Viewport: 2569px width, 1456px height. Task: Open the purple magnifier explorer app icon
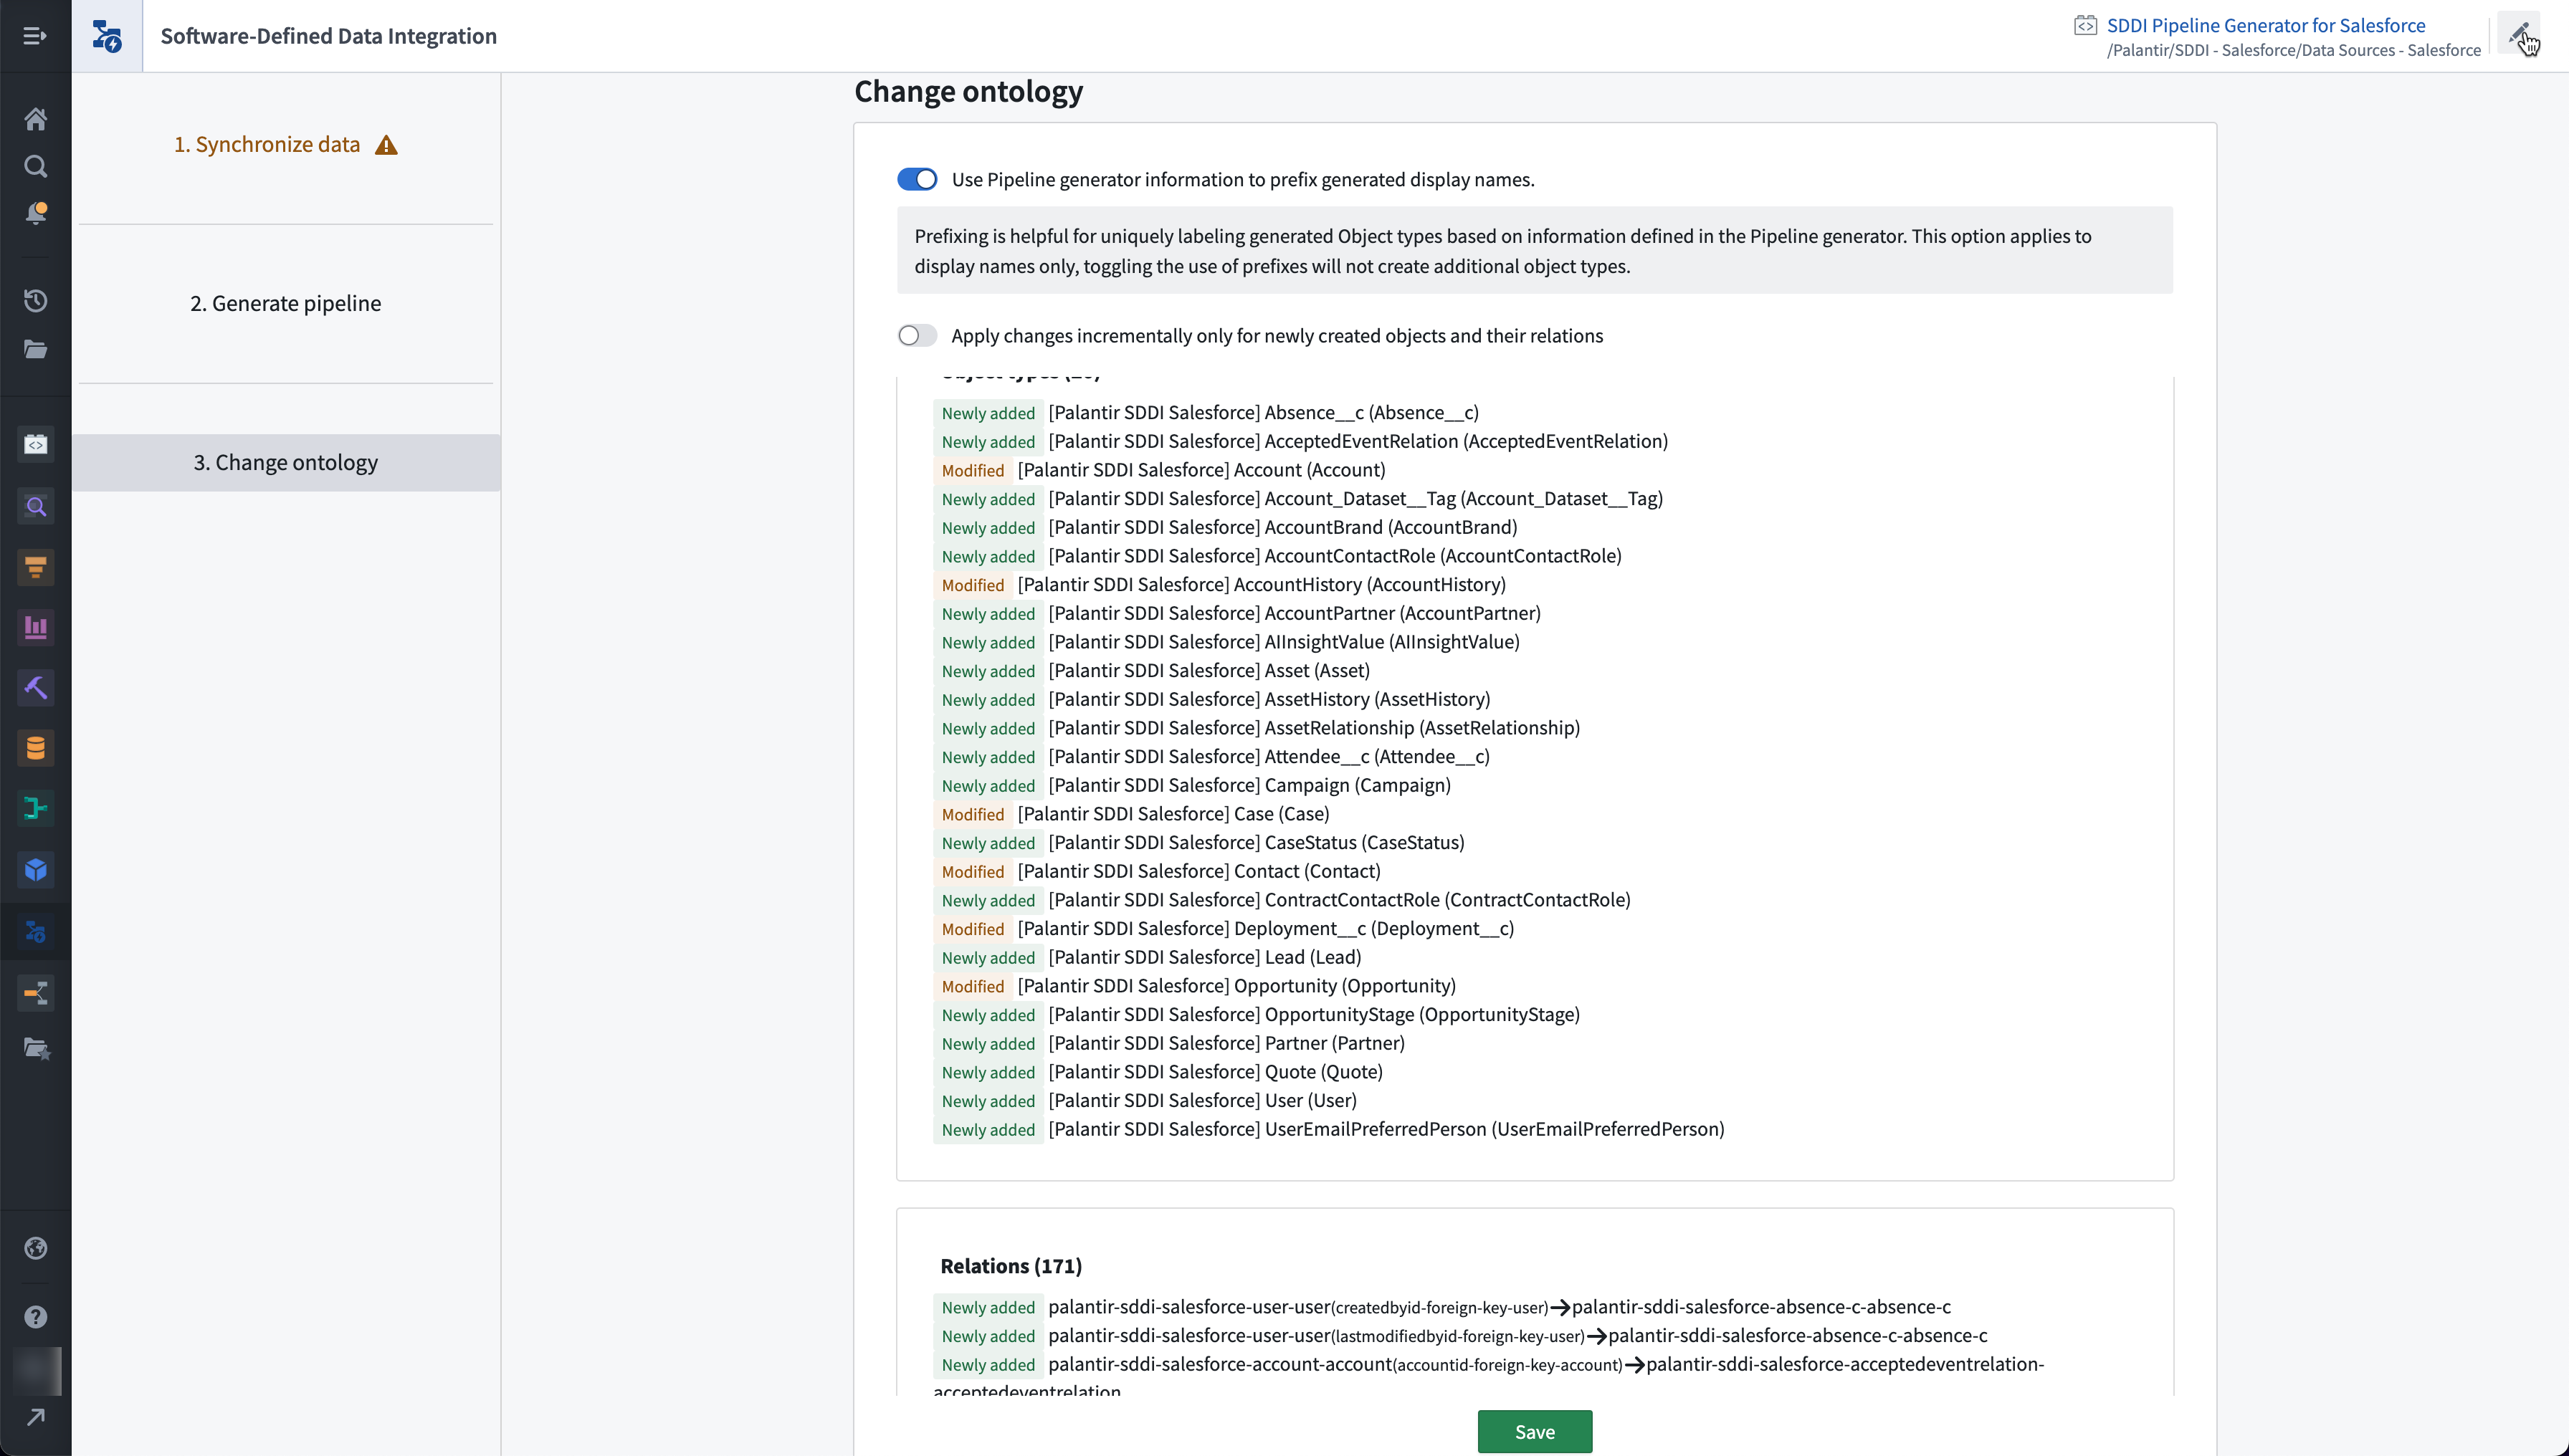35,506
